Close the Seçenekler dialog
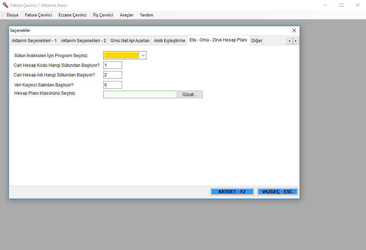 point(294,30)
